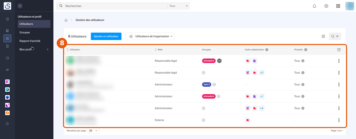Open the headset support icon in the left rail

point(7,58)
